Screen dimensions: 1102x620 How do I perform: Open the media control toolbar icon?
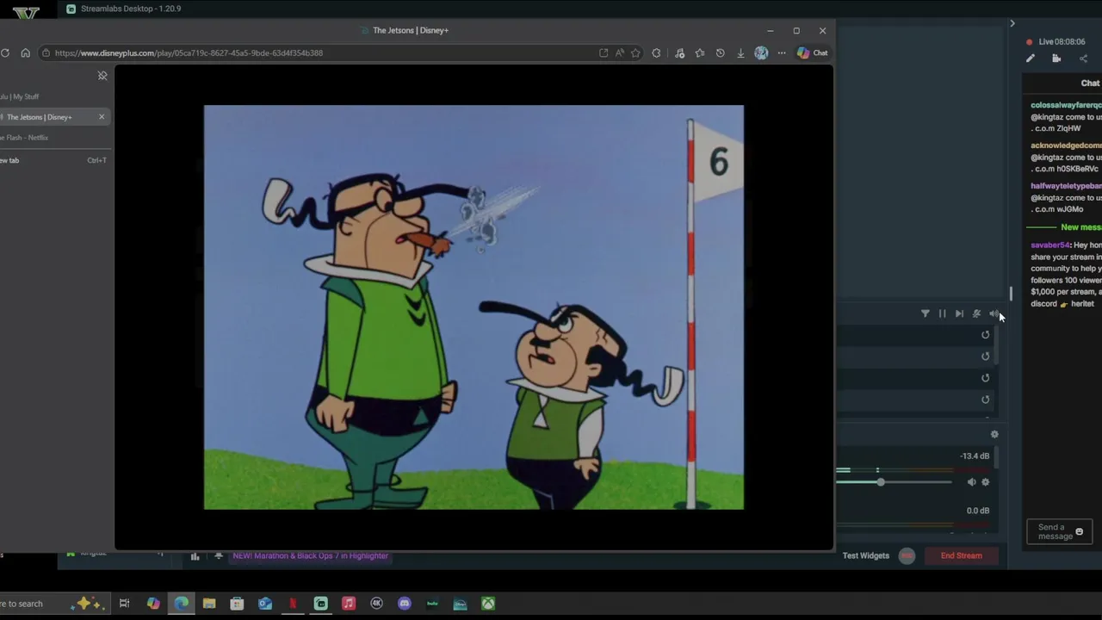[x=679, y=53]
